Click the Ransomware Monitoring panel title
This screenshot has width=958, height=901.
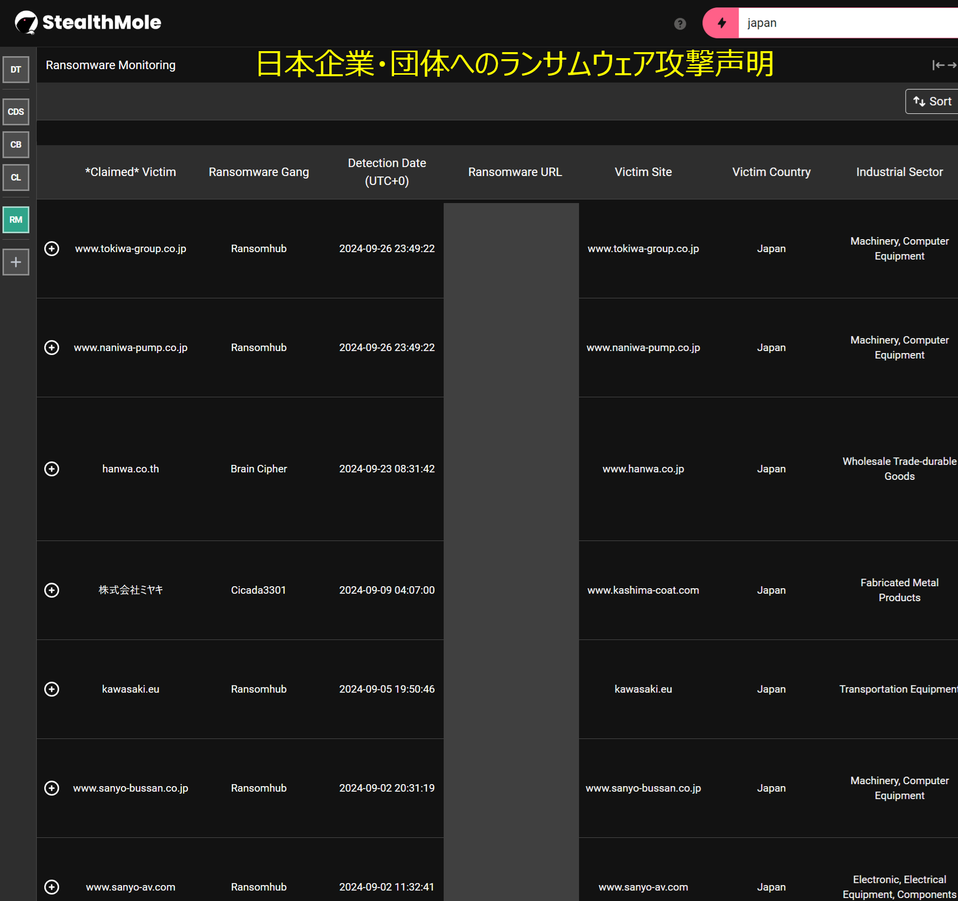pos(111,65)
